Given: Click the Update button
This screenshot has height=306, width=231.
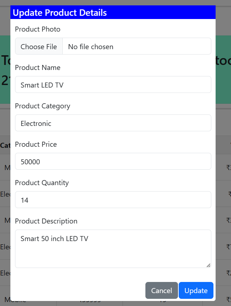Looking at the screenshot, I should [196, 290].
